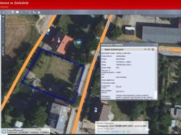Click the middle icon in Mapa ewidencyjna header

[149, 49]
